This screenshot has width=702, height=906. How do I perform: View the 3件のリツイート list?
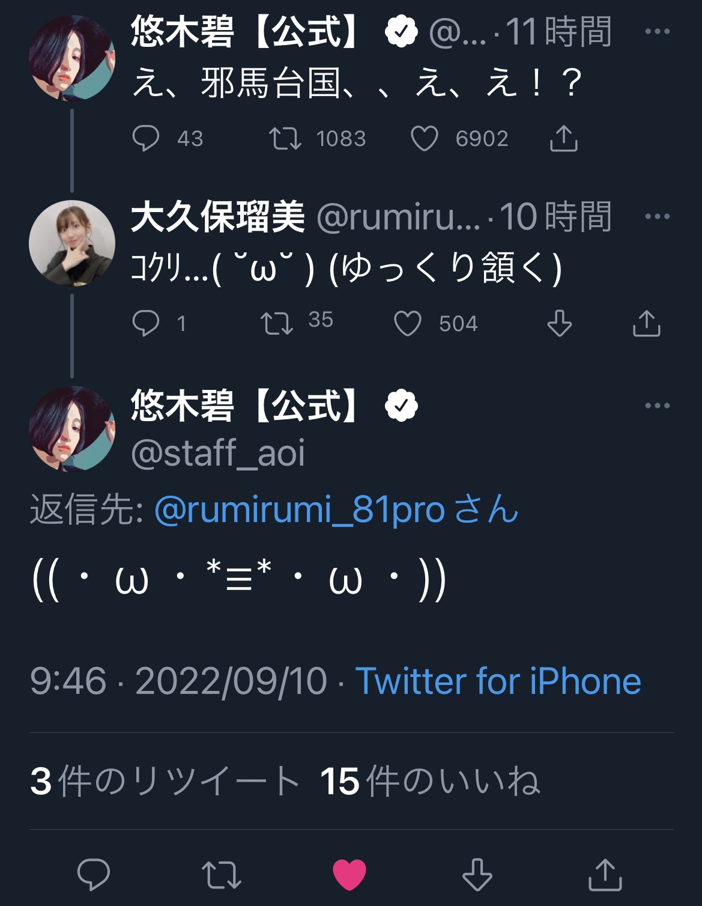pos(165,781)
